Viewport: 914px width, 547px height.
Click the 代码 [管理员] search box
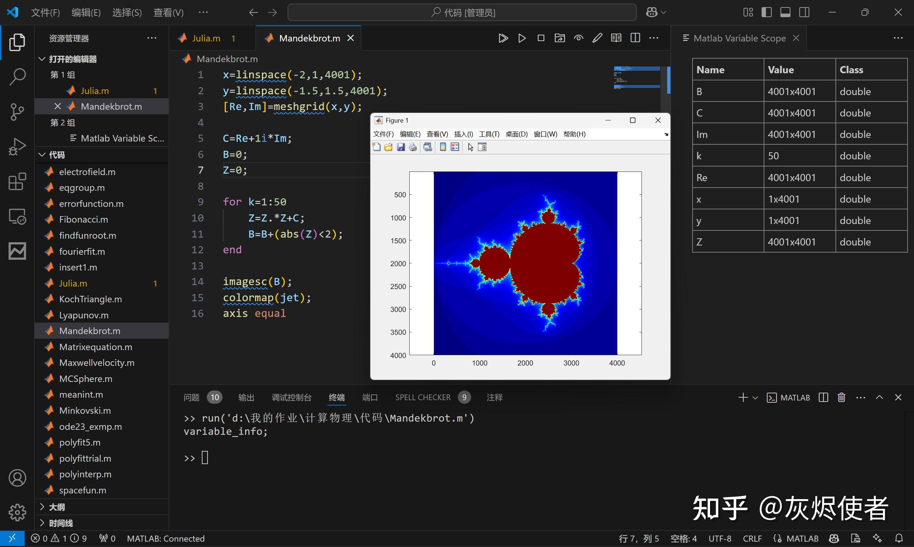462,12
